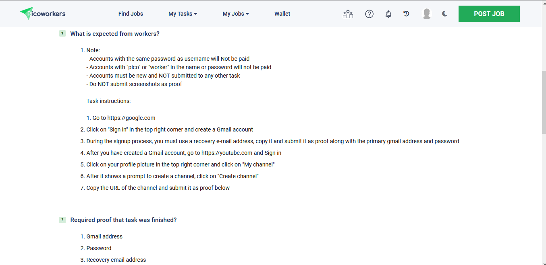Open the history clock icon
546x265 pixels.
(406, 14)
